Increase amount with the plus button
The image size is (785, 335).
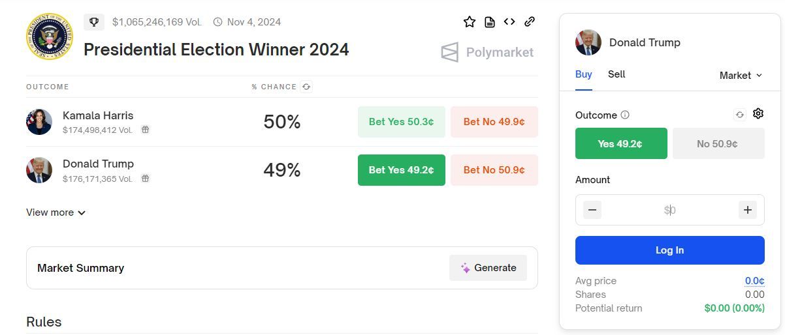tap(748, 210)
